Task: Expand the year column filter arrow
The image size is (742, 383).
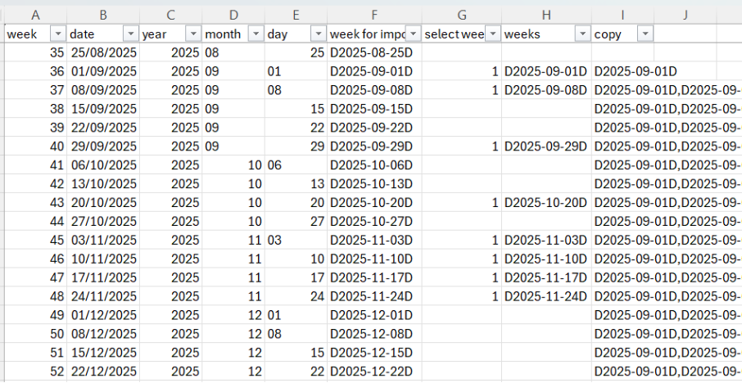Action: (x=192, y=34)
